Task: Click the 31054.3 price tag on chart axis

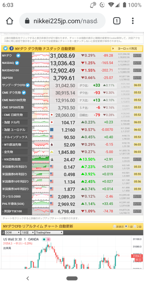Action: [x=136, y=256]
